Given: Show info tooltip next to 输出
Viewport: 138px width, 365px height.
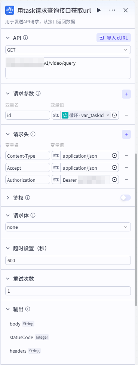Looking at the screenshot, I should pos(28,309).
